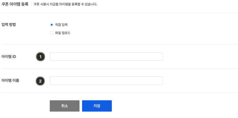
Task: Focus the 아이템 ID input field
Action: (106, 57)
